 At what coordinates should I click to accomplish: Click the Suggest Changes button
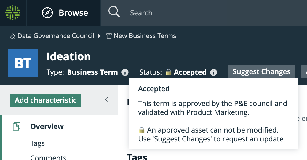tap(261, 72)
